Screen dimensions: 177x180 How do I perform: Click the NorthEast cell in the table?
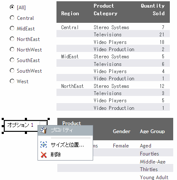click(x=72, y=86)
